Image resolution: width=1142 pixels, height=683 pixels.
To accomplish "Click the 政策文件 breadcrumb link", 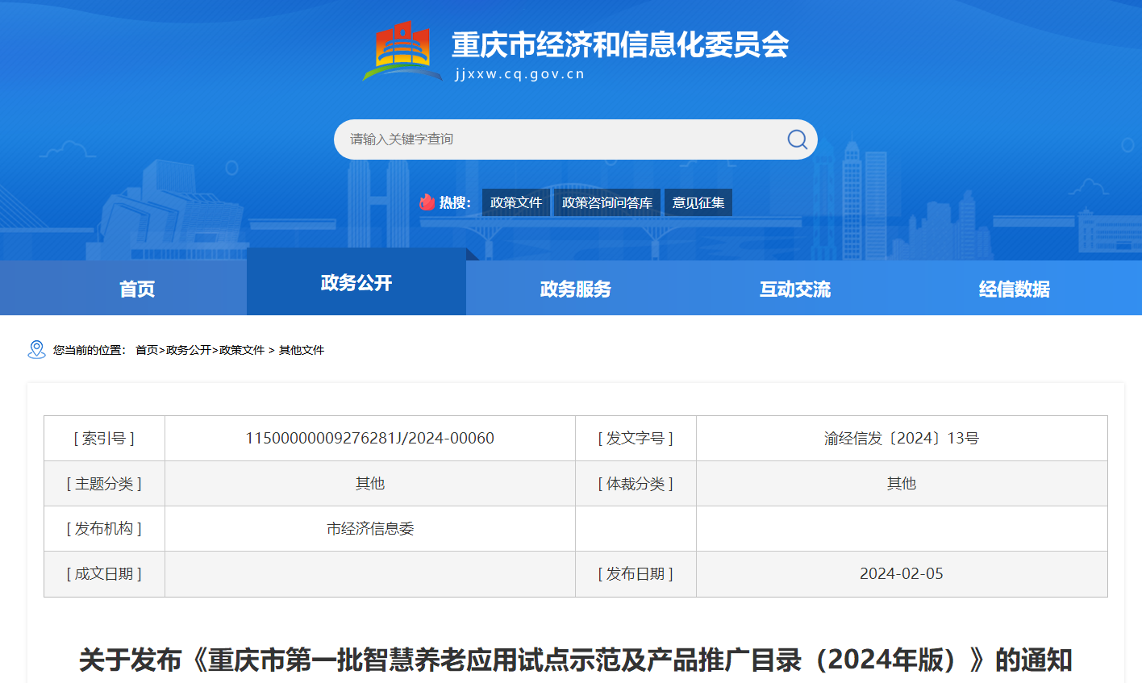I will coord(244,351).
